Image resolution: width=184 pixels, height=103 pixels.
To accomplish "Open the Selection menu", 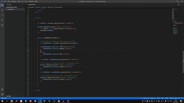I will (14, 1).
